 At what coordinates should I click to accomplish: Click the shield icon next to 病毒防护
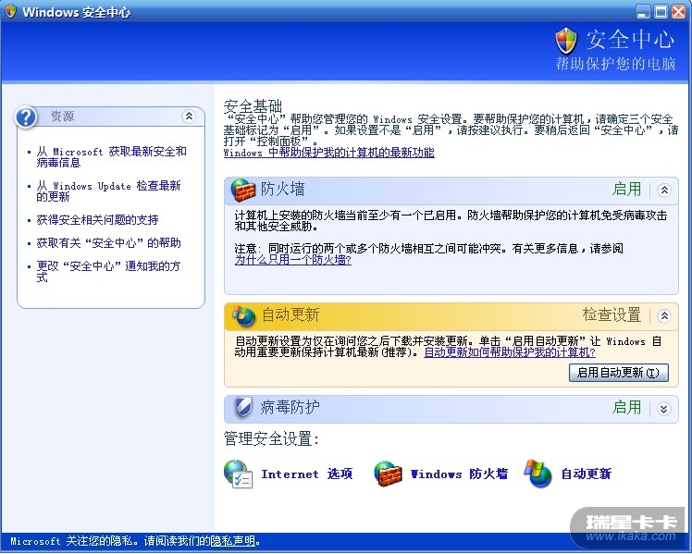click(x=243, y=407)
